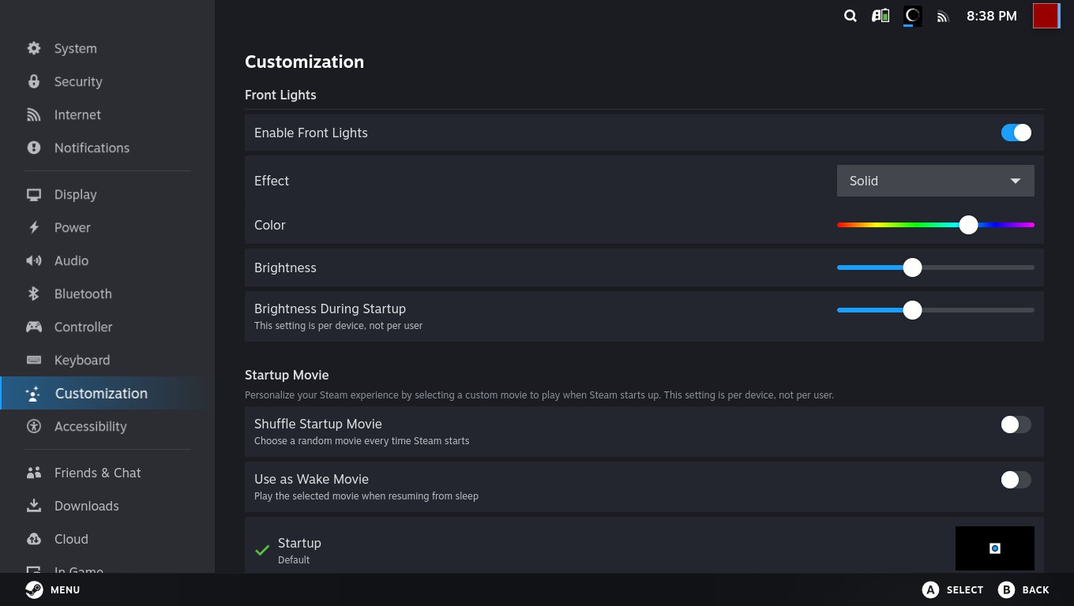
Task: Click the A SELECT button
Action: click(x=952, y=589)
